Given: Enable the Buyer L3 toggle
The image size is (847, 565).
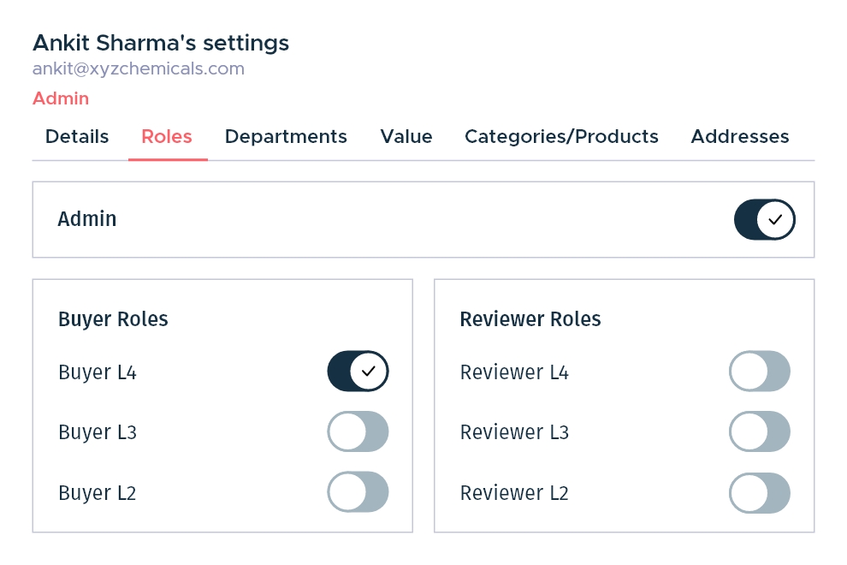Looking at the screenshot, I should coord(358,431).
